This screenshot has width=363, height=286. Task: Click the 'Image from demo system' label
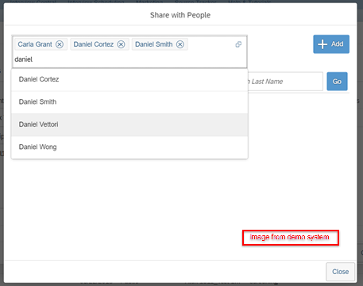[289, 237]
